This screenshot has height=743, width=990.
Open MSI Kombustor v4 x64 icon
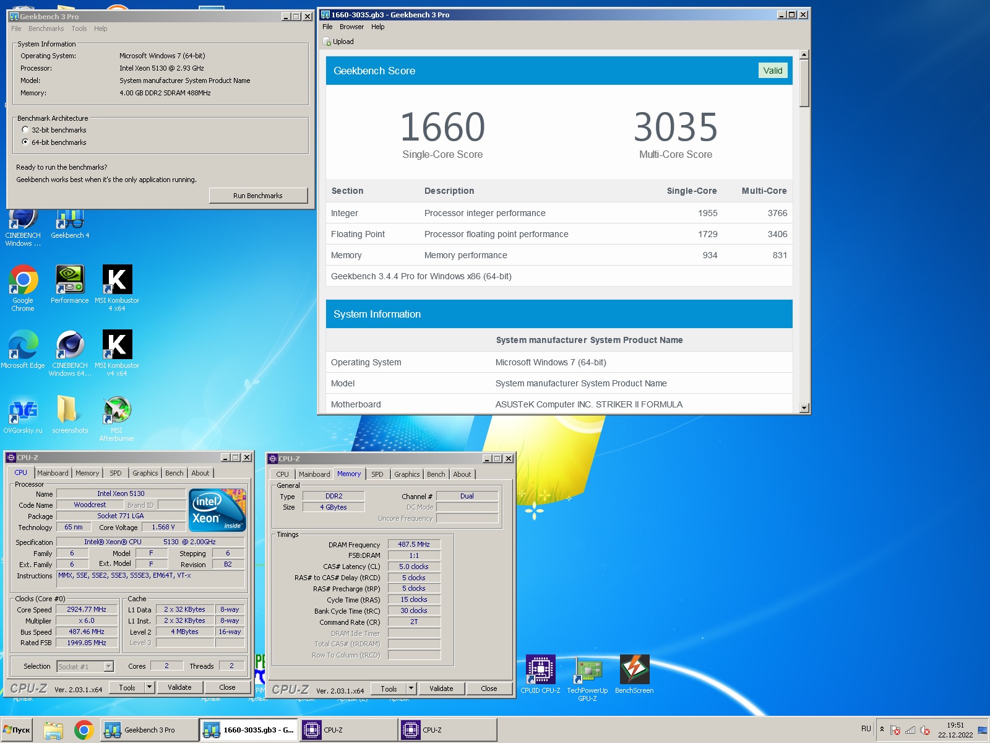point(117,353)
